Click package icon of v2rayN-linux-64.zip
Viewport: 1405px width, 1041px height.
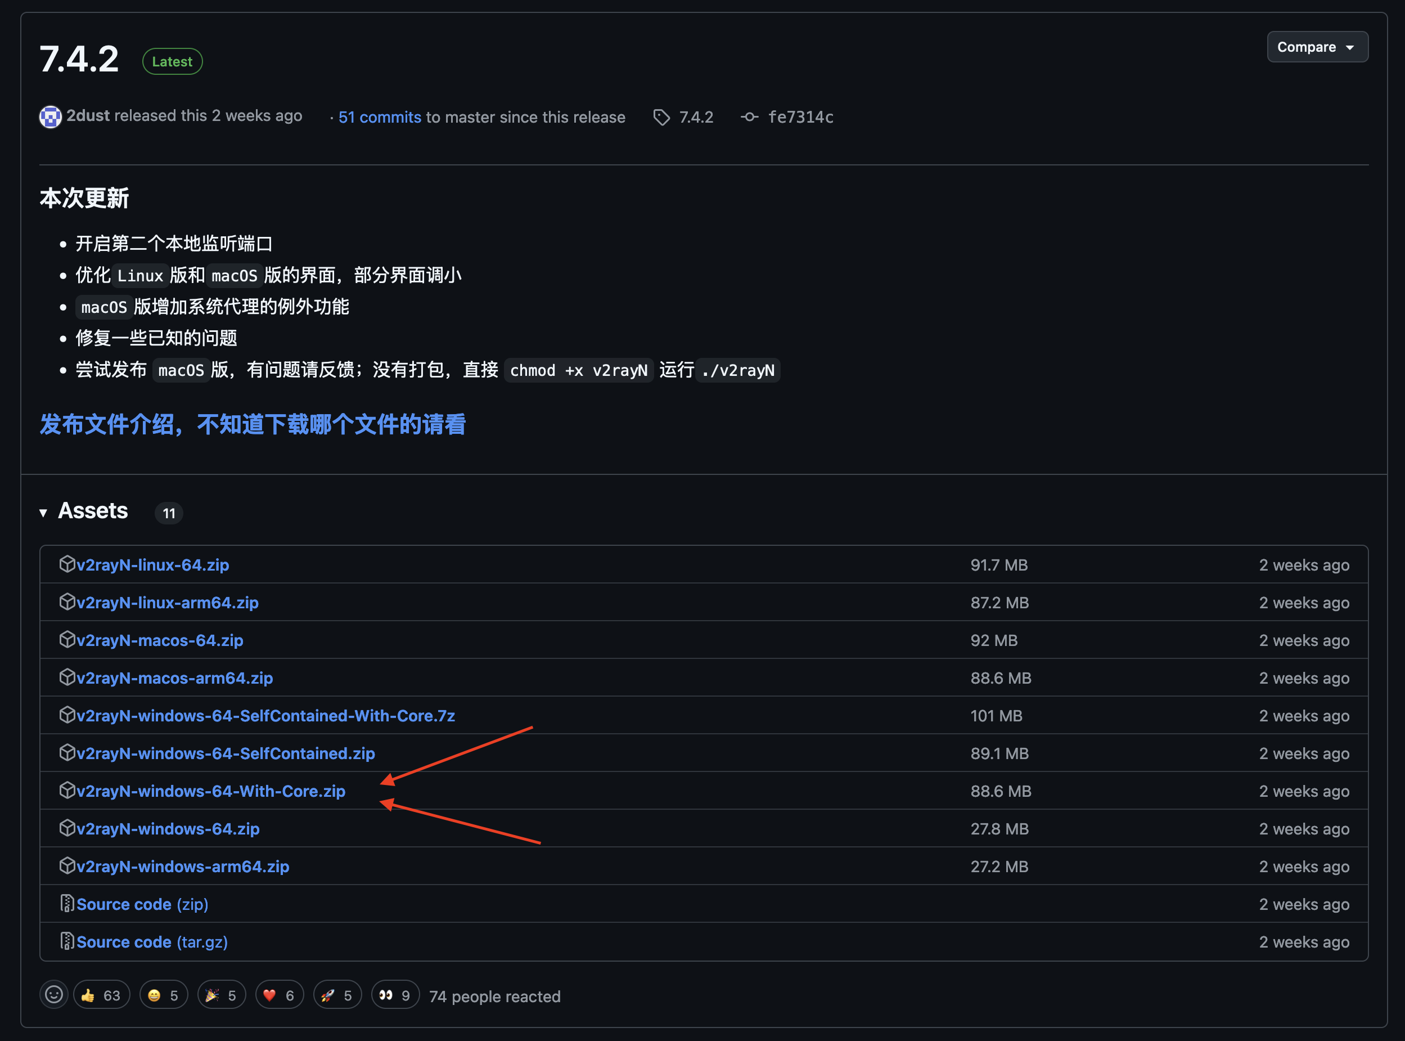pyautogui.click(x=67, y=564)
